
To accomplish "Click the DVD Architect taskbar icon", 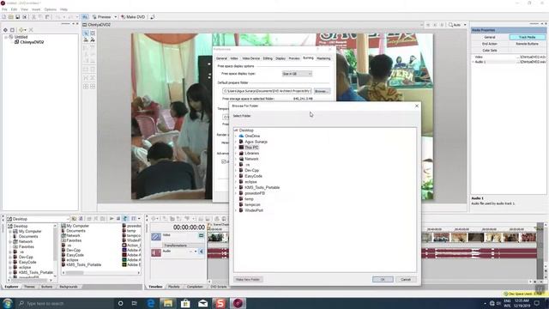I will pos(238,303).
